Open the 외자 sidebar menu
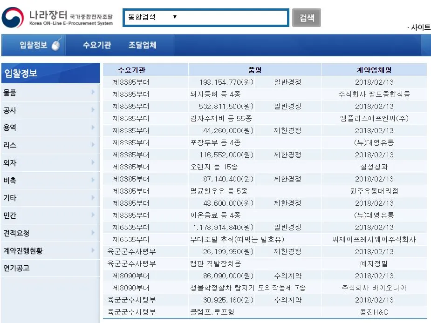 pos(51,162)
